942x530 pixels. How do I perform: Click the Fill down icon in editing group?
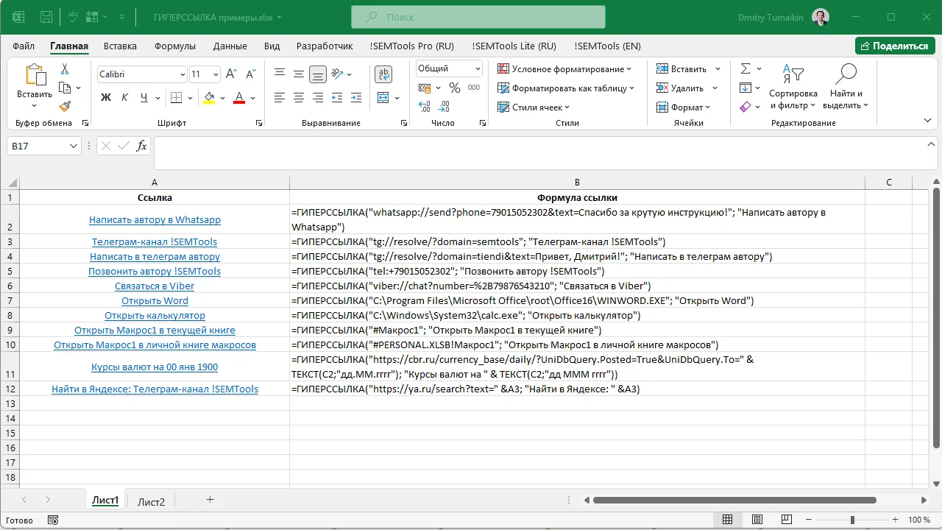click(x=746, y=88)
